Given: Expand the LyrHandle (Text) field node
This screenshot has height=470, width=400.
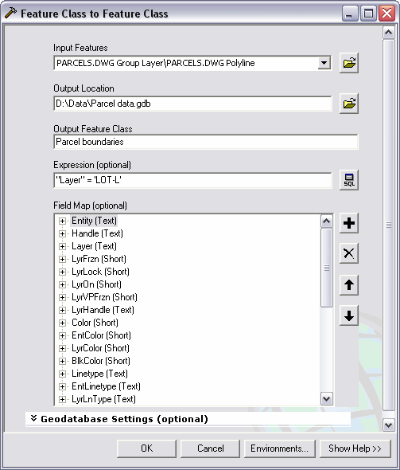Looking at the screenshot, I should click(62, 310).
